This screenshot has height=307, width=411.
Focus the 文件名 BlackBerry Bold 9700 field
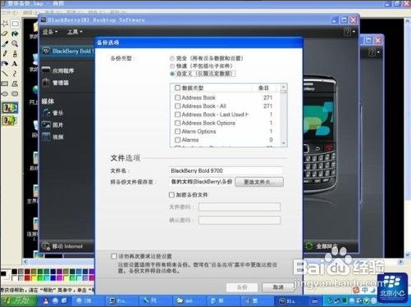coord(226,170)
